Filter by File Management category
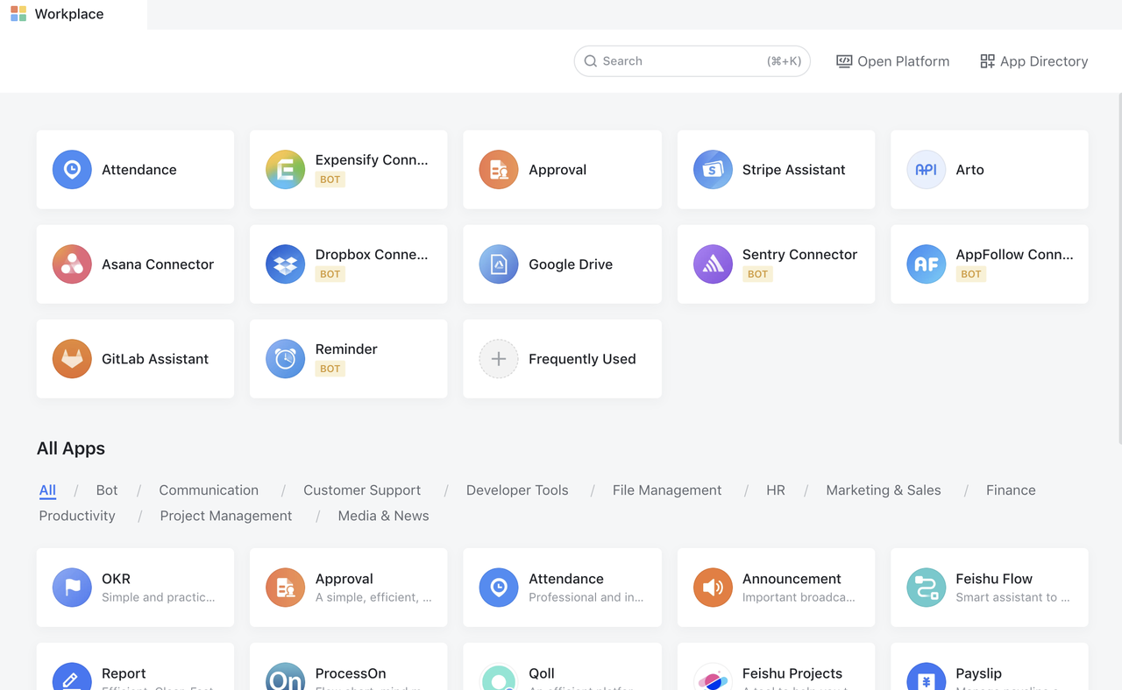1122x690 pixels. point(667,490)
